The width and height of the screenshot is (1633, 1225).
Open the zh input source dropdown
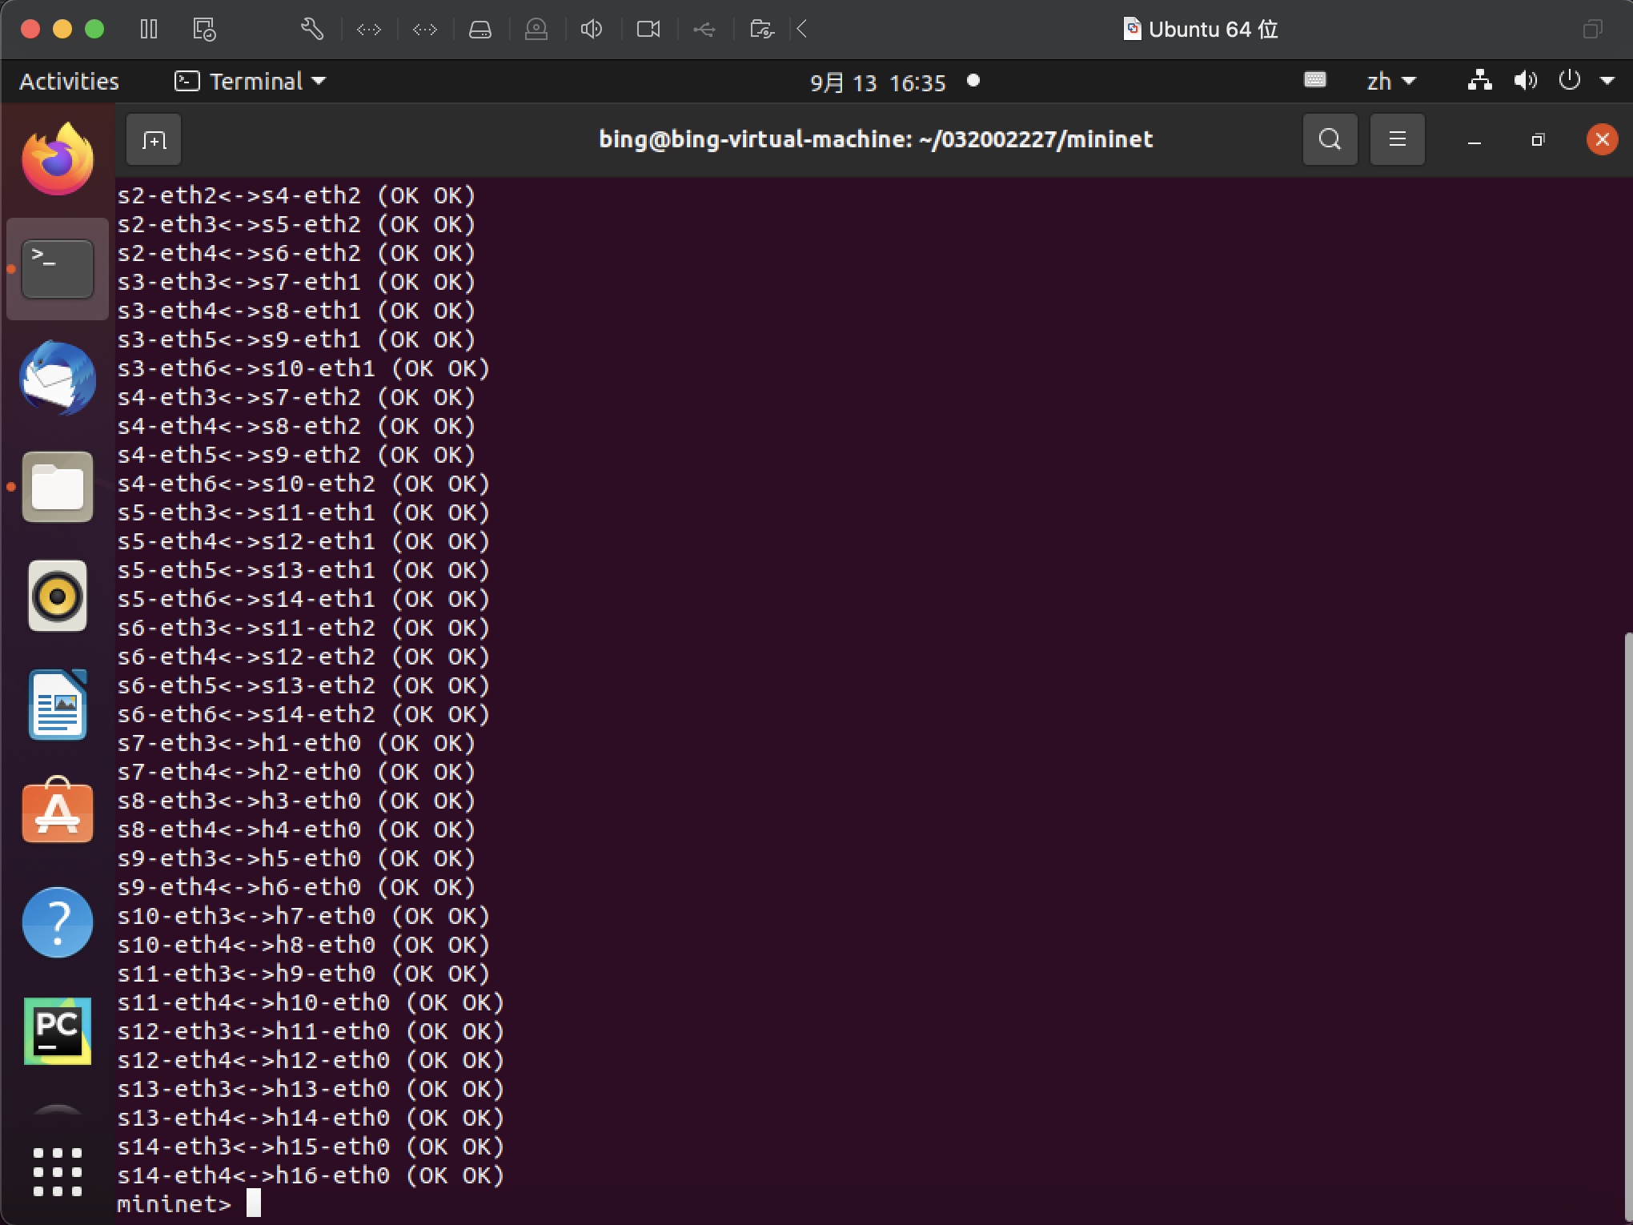1391,82
